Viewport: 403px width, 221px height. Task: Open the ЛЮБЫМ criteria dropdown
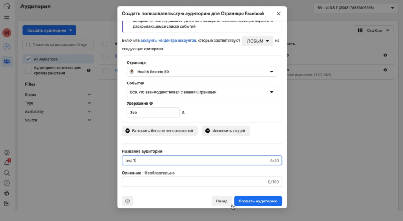point(257,41)
